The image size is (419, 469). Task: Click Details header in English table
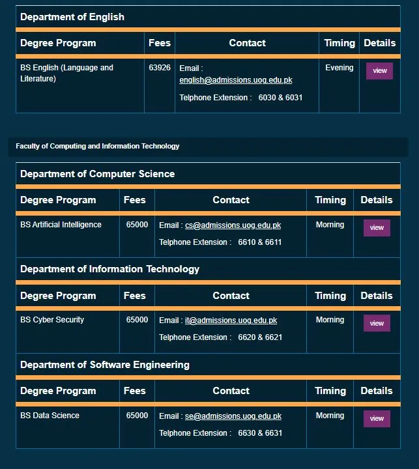(379, 43)
